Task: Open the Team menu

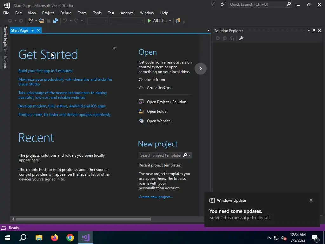Action: [82, 13]
